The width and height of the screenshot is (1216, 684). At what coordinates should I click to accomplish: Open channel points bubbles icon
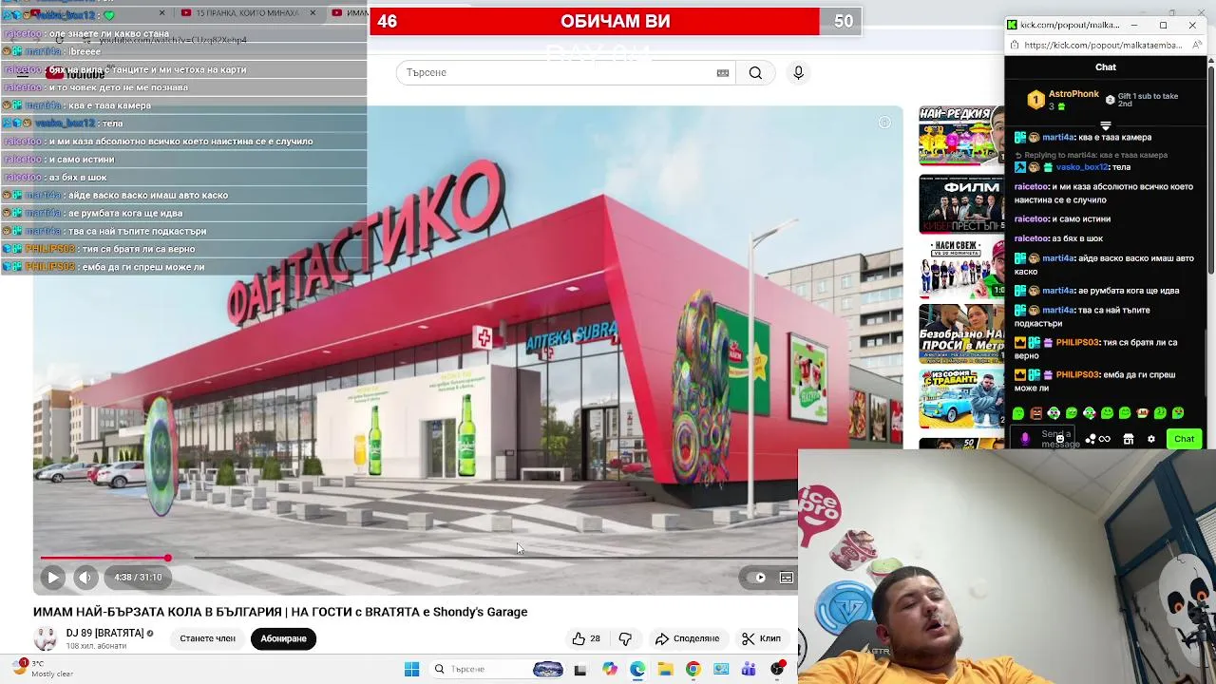pyautogui.click(x=1091, y=439)
